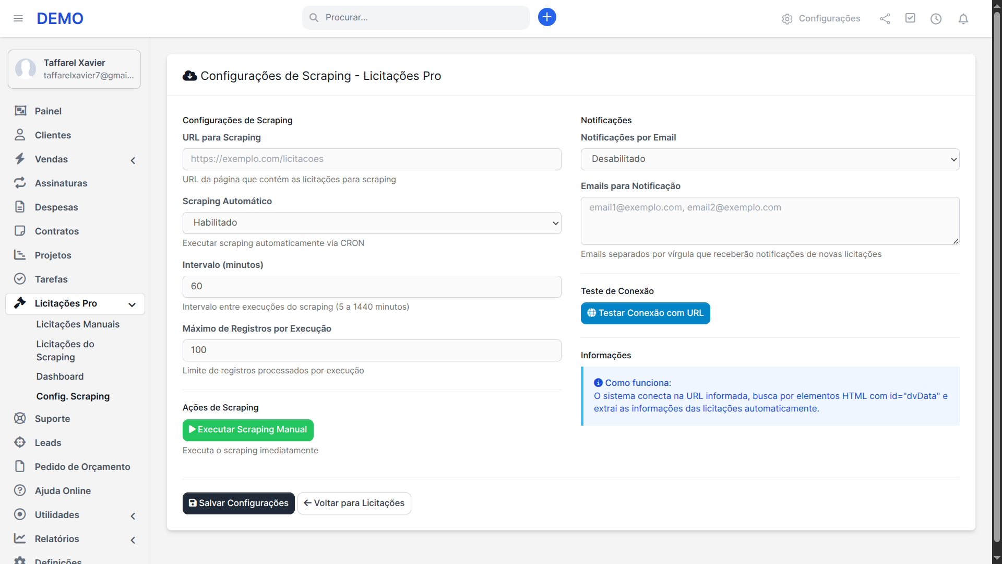The height and width of the screenshot is (564, 1002).
Task: Click the Vendas lightning icon
Action: pos(20,159)
